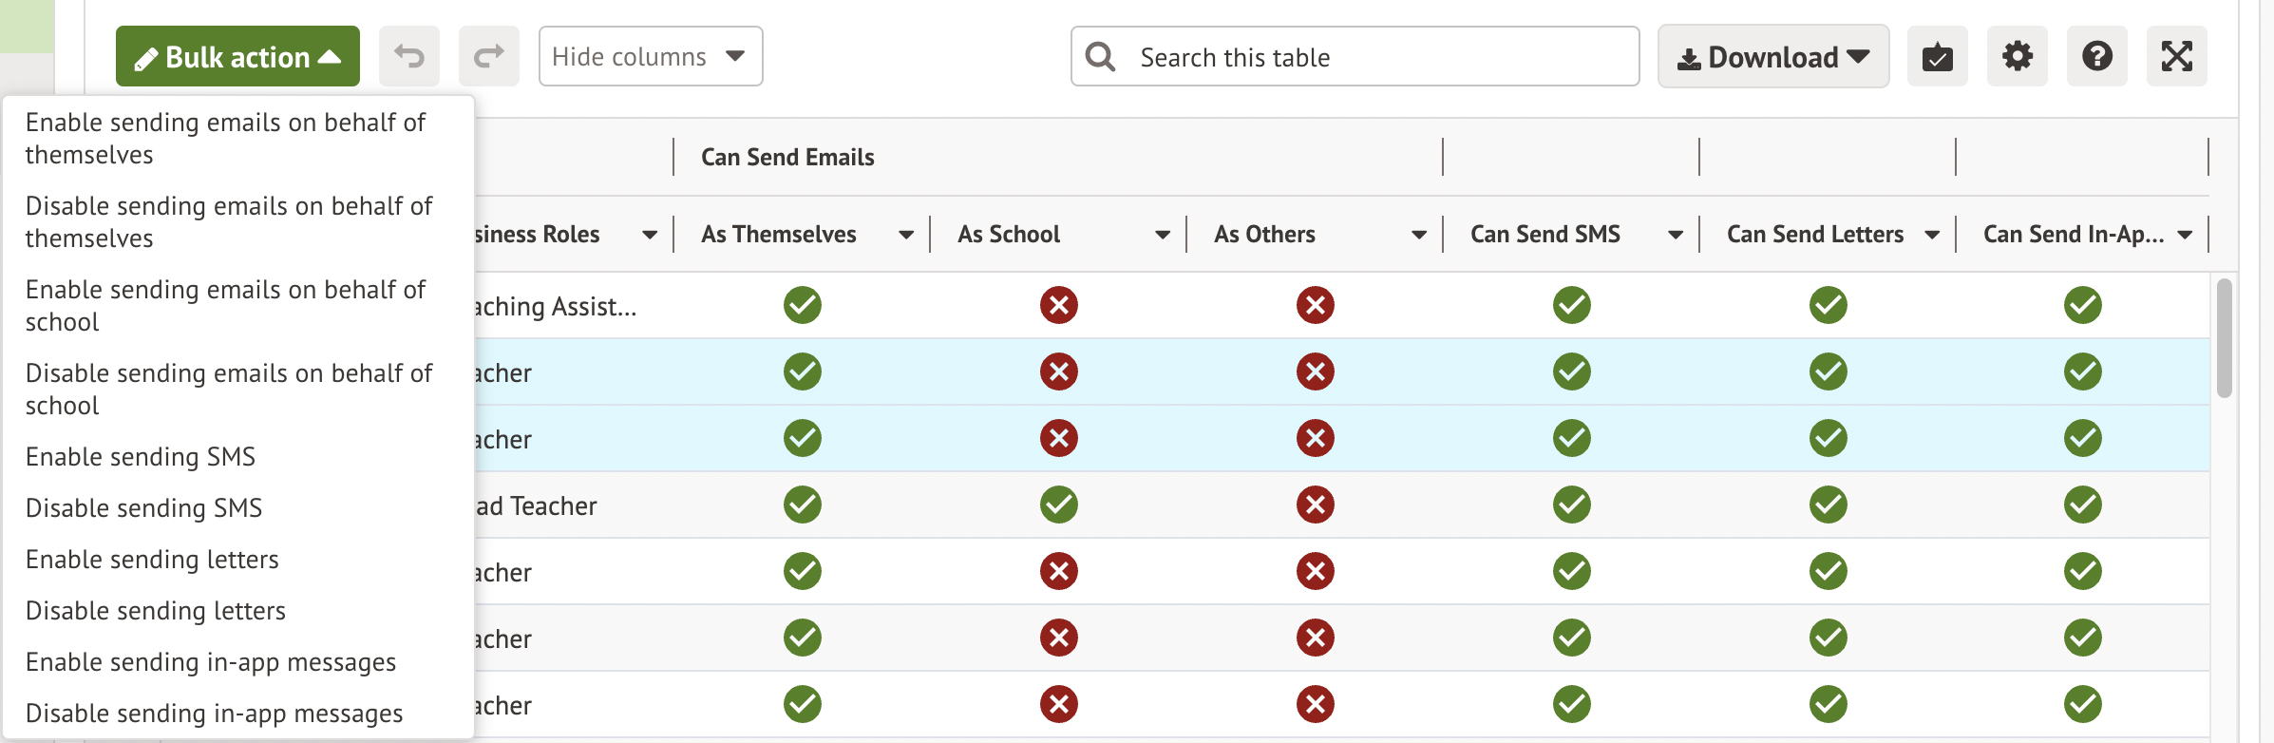Collapse the Bulk action button menu

pos(237,57)
